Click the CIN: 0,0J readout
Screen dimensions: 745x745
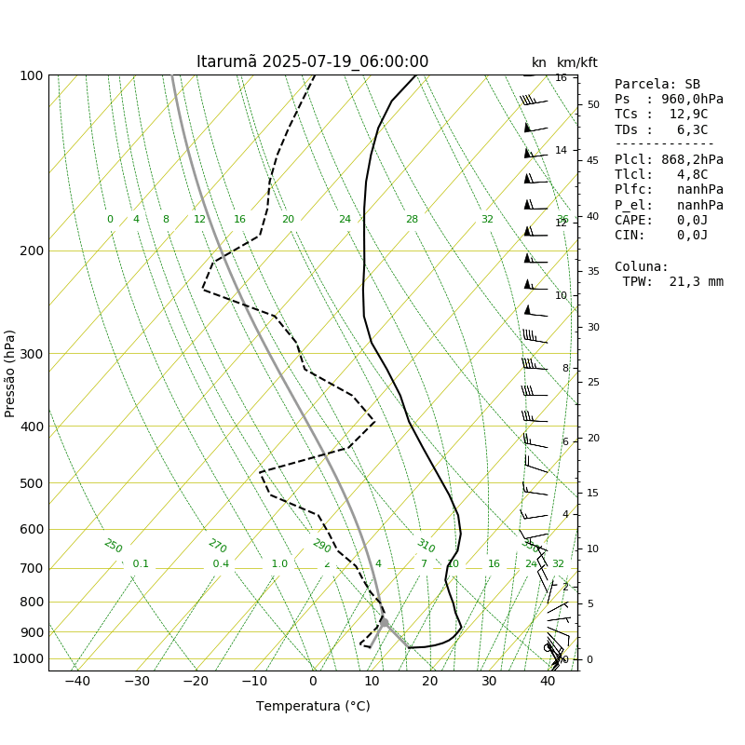[661, 236]
